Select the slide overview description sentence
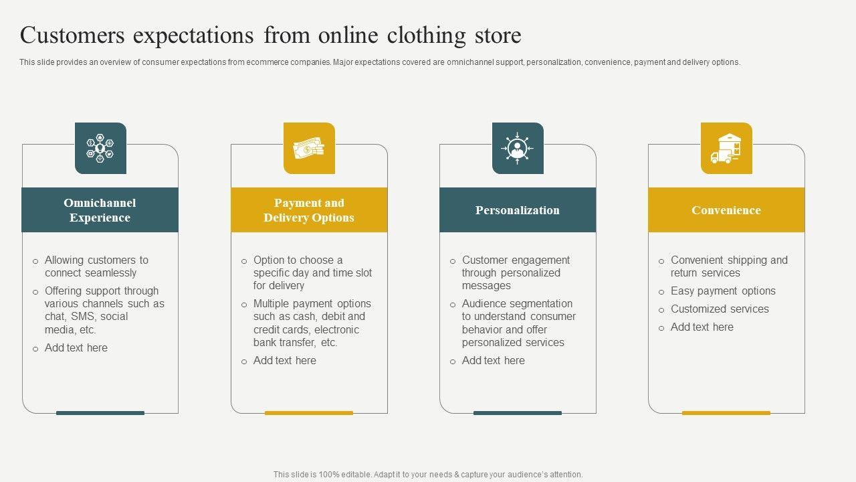Image resolution: width=856 pixels, height=482 pixels. click(380, 62)
